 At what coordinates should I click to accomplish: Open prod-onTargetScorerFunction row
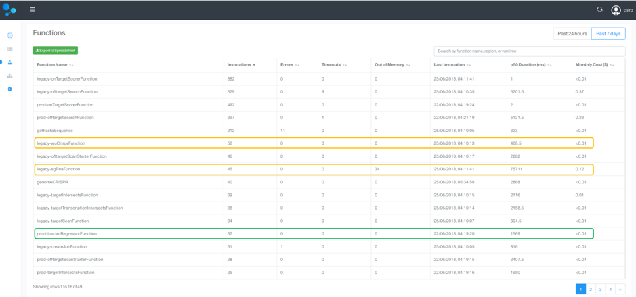329,105
